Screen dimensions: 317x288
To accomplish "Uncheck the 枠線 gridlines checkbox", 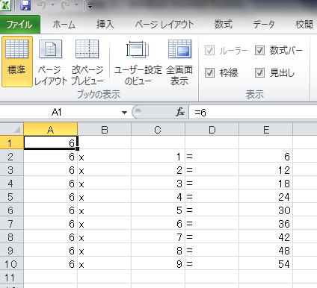I will [x=209, y=73].
